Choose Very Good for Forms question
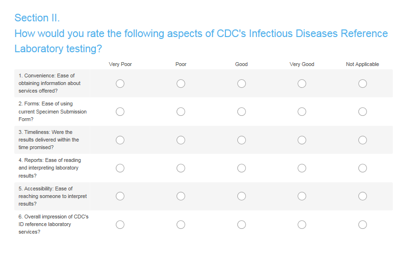This screenshot has height=255, width=403. click(x=302, y=112)
